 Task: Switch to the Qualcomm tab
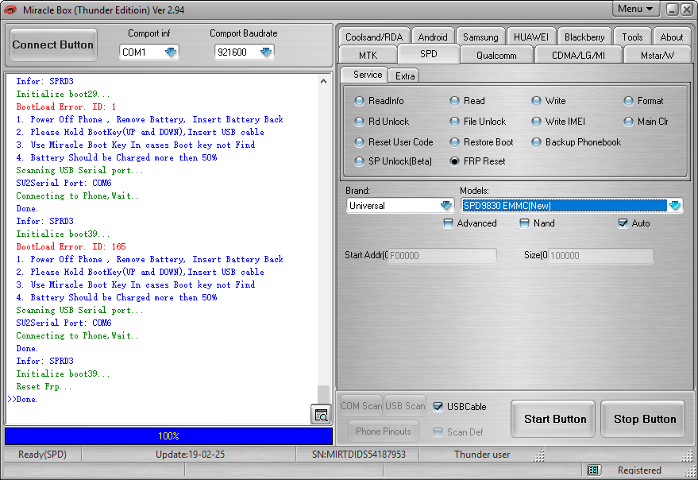pos(496,56)
